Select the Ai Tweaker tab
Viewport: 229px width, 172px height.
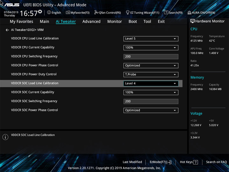(66, 22)
